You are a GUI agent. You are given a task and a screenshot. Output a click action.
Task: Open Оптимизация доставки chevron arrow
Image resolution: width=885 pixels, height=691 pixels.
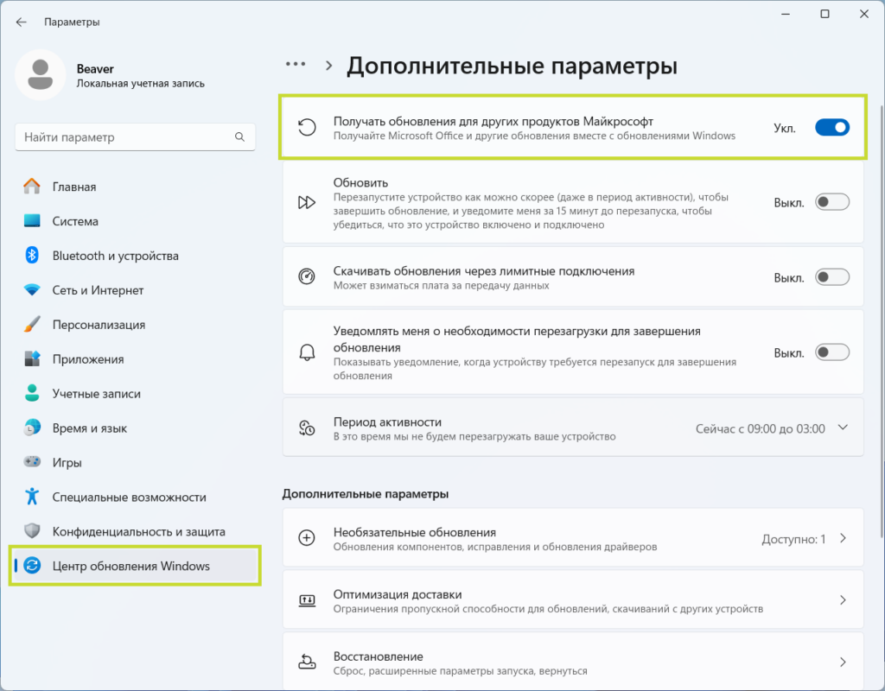coord(843,600)
